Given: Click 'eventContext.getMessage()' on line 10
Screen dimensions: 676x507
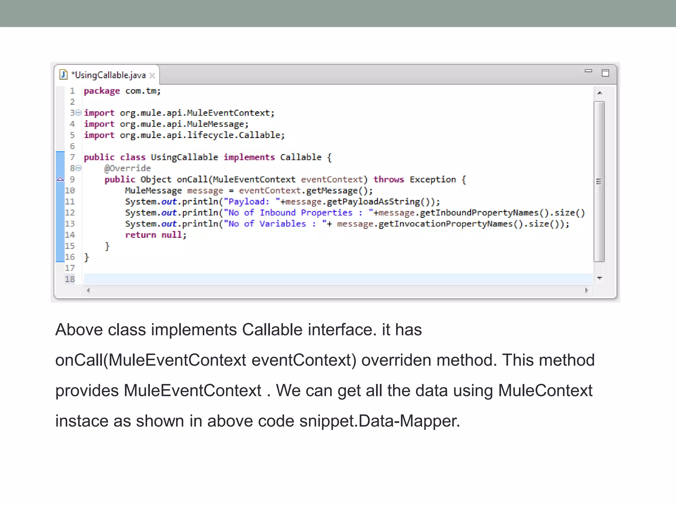Looking at the screenshot, I should pos(303,191).
